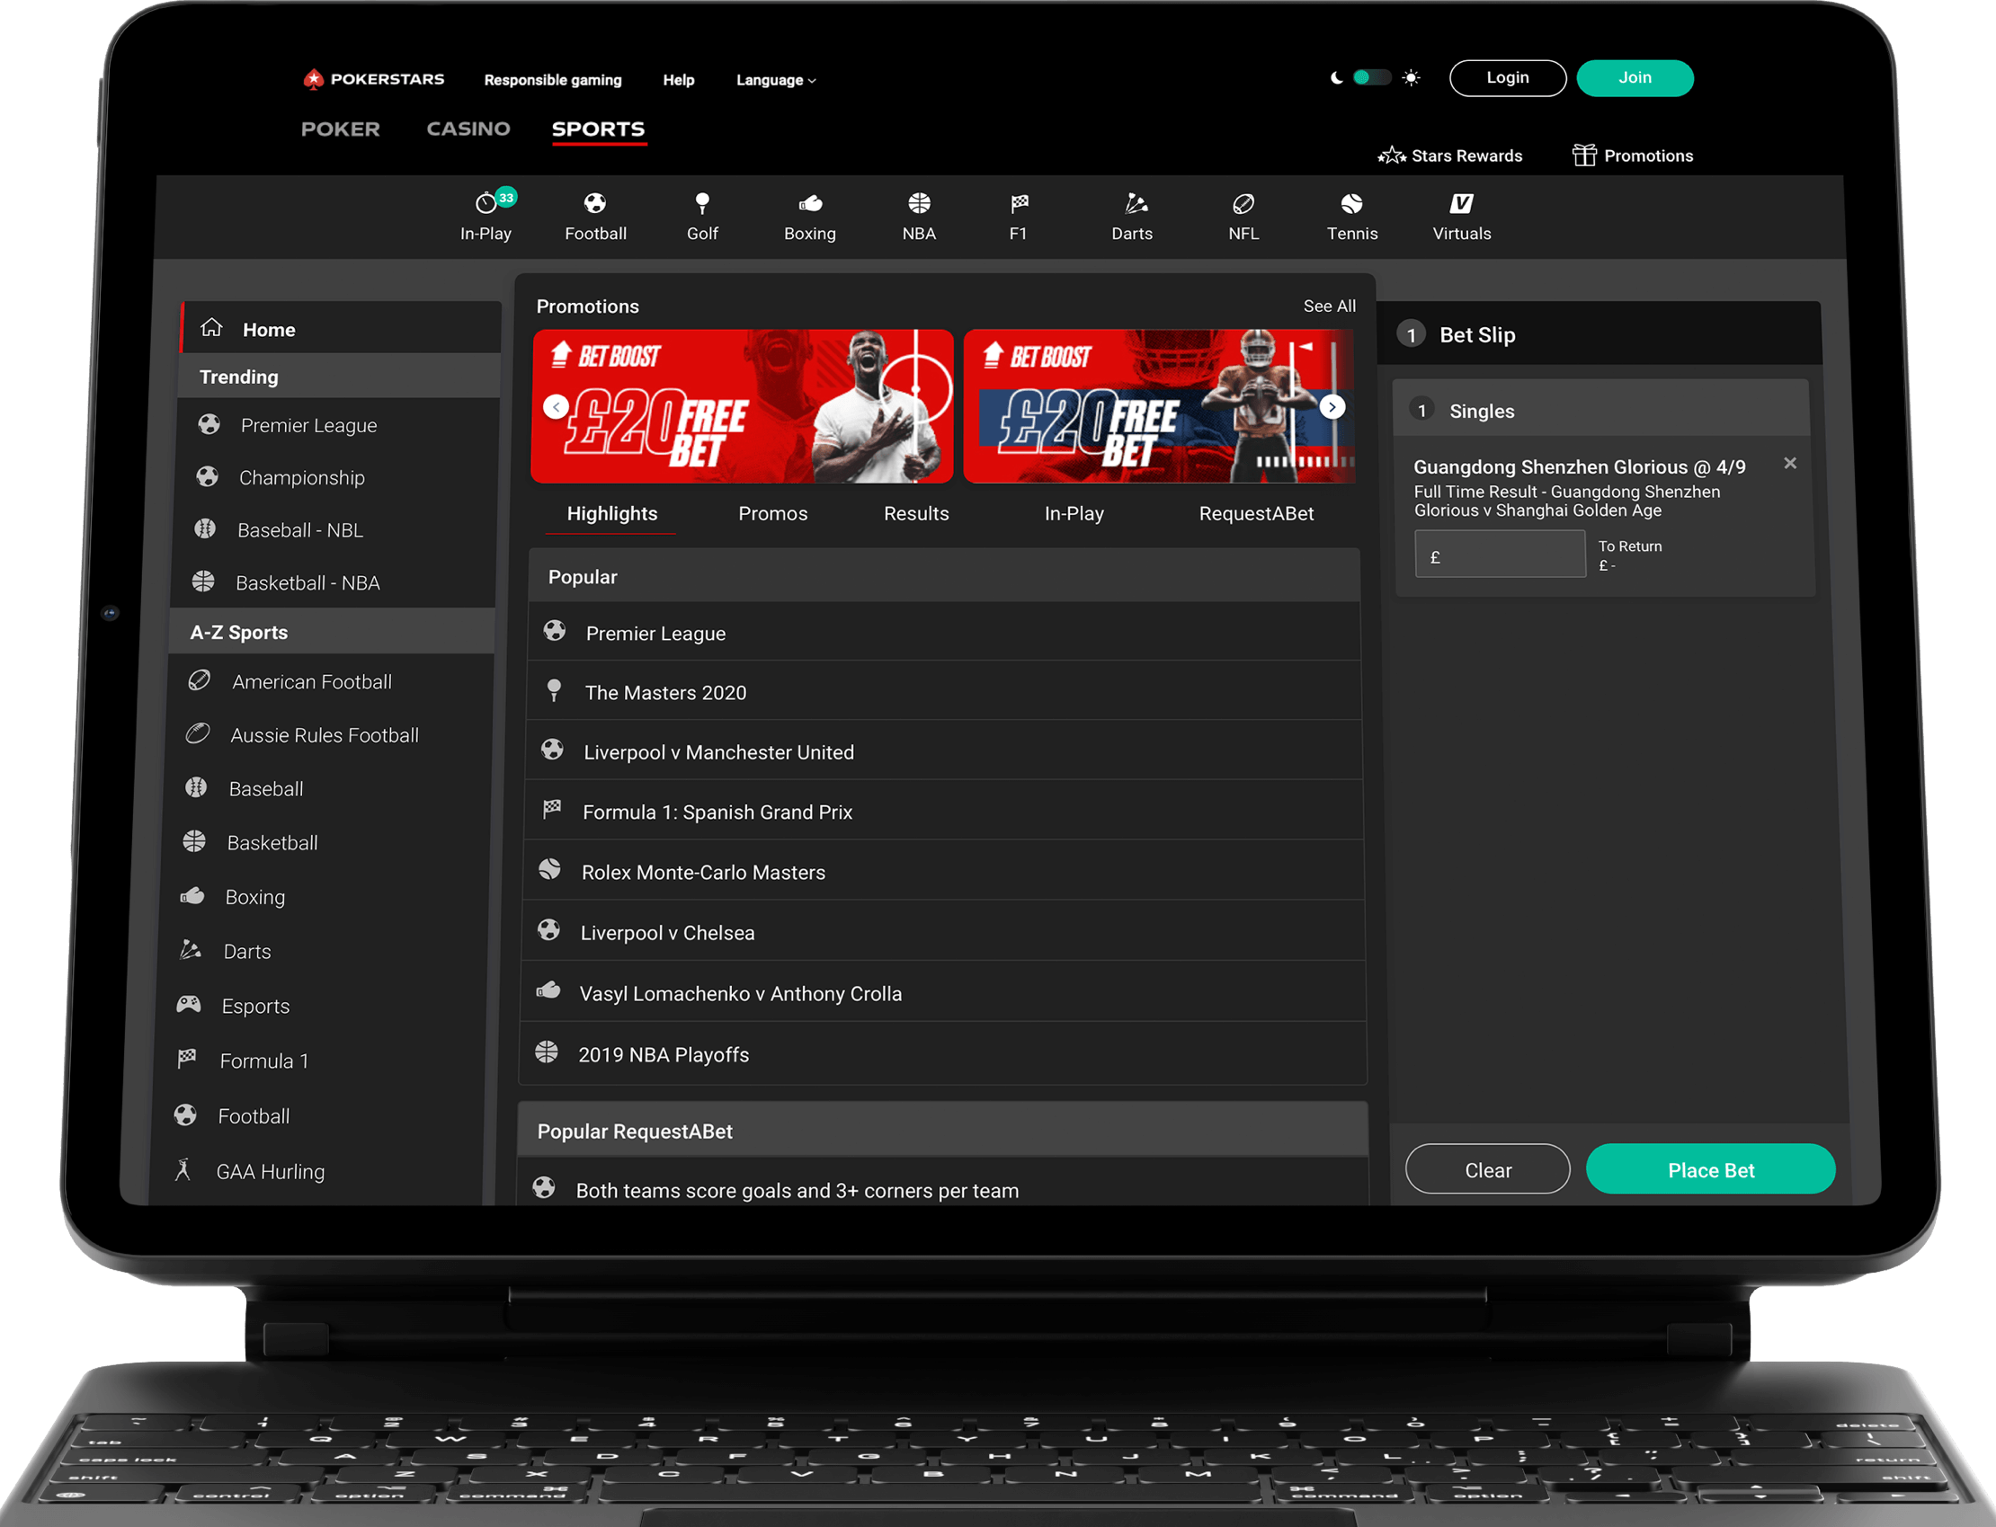Viewport: 1996px width, 1527px height.
Task: Select Darts in A-Z Sports sidebar
Action: point(323,952)
